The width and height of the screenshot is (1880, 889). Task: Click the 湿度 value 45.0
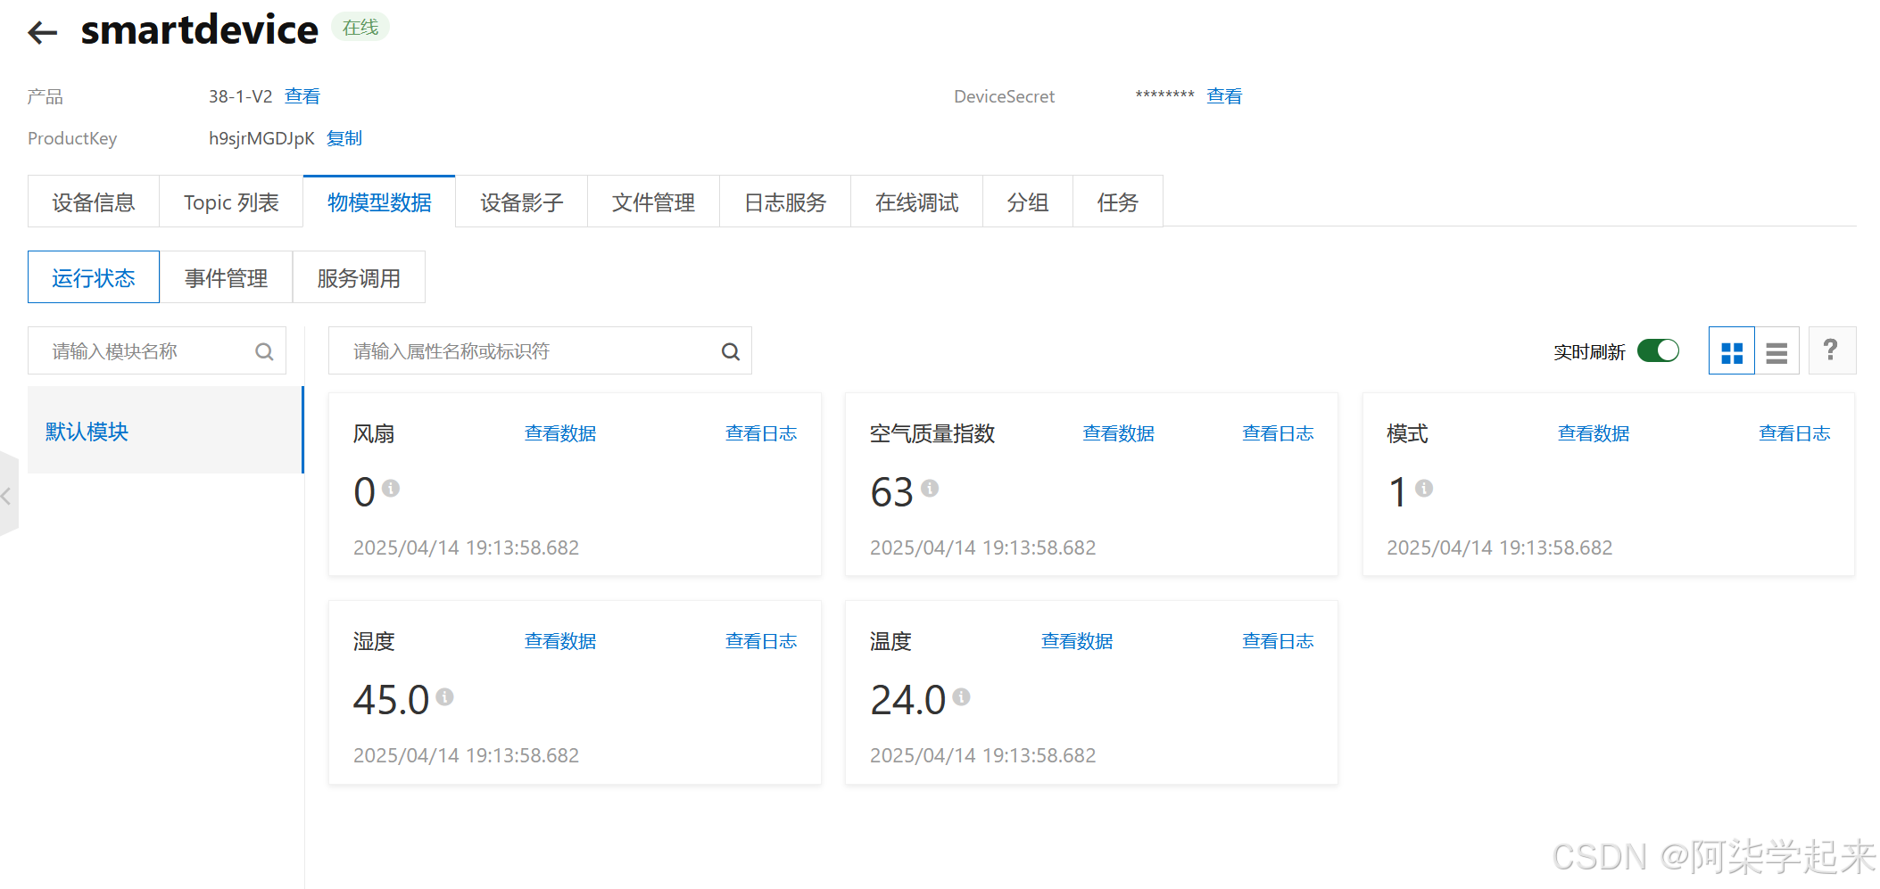pyautogui.click(x=391, y=700)
